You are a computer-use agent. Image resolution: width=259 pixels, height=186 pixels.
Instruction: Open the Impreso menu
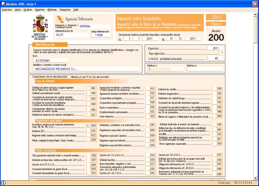click(x=7, y=10)
